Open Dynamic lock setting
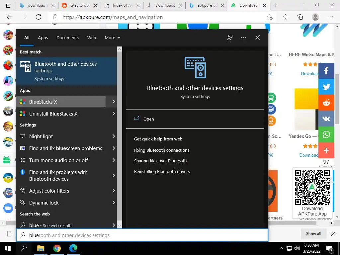The height and width of the screenshot is (255, 340). (x=61, y=203)
